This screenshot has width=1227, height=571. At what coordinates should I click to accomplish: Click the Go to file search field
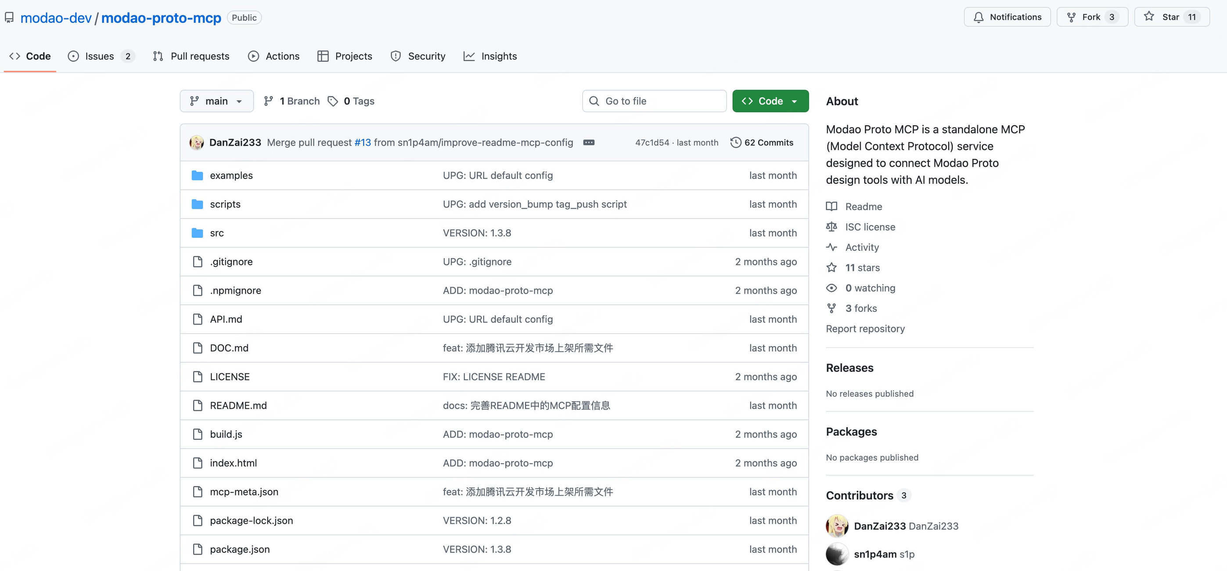click(x=655, y=101)
